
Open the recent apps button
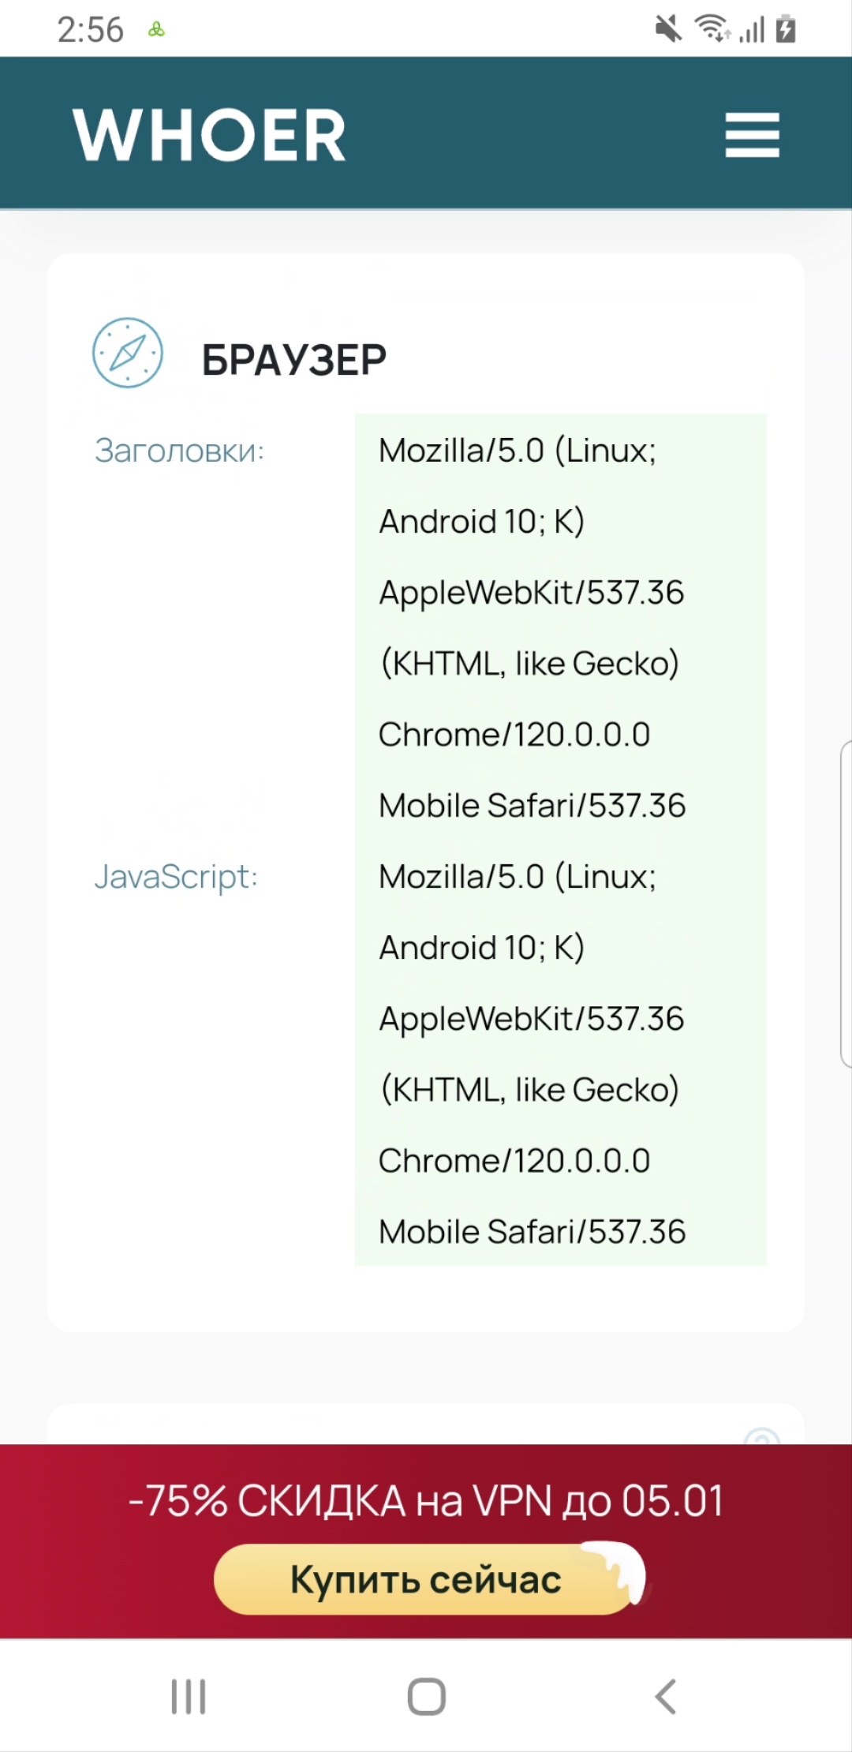[189, 1696]
